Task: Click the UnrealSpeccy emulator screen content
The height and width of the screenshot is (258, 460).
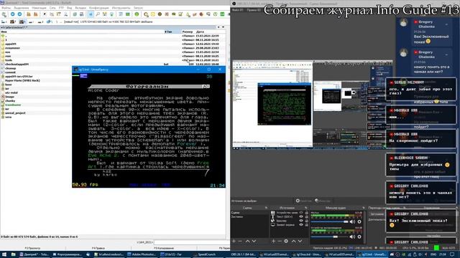Action: pyautogui.click(x=149, y=130)
